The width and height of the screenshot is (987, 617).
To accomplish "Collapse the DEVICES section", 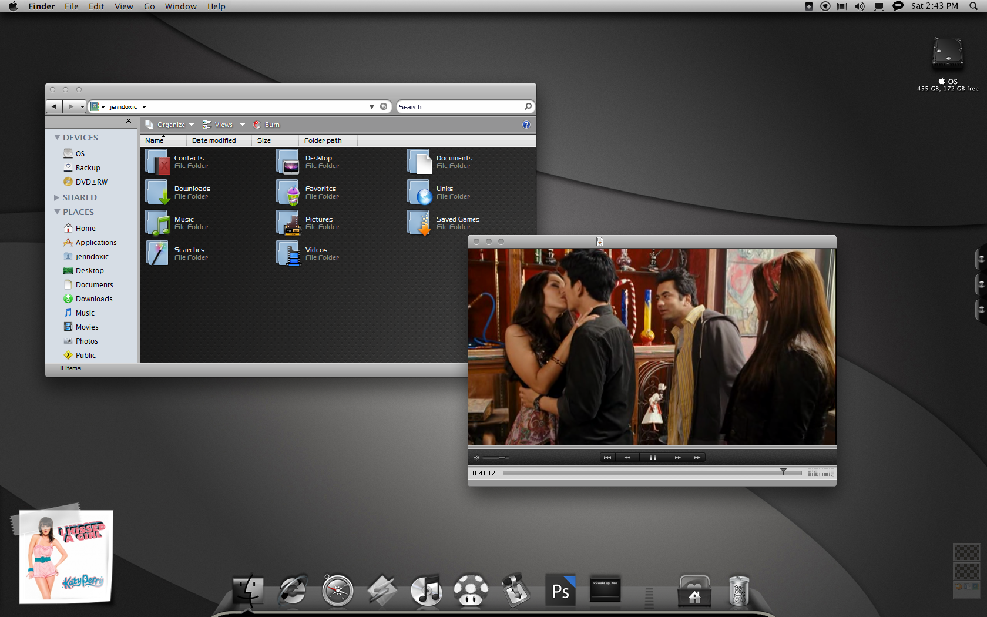I will [57, 138].
